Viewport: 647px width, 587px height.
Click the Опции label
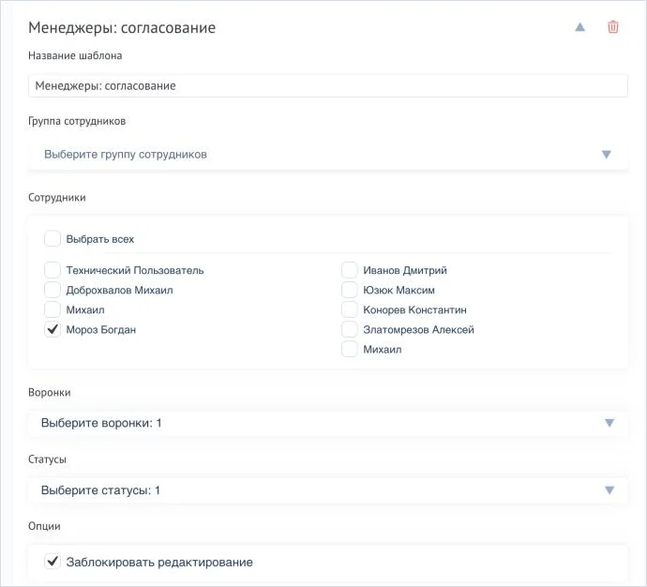pos(44,526)
